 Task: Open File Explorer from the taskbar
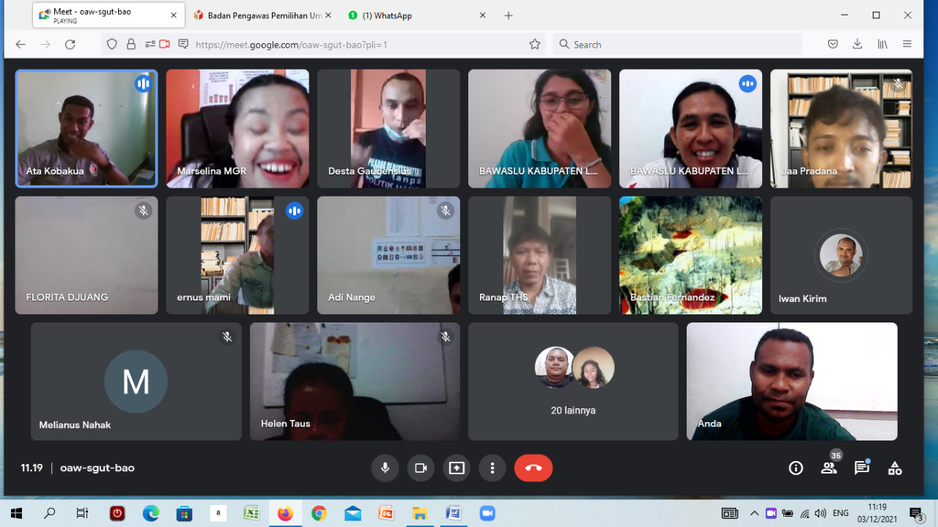[420, 514]
